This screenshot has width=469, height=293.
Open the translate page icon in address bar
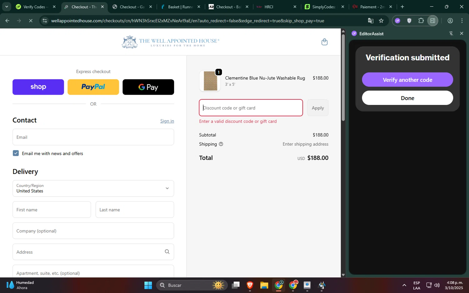pyautogui.click(x=371, y=21)
